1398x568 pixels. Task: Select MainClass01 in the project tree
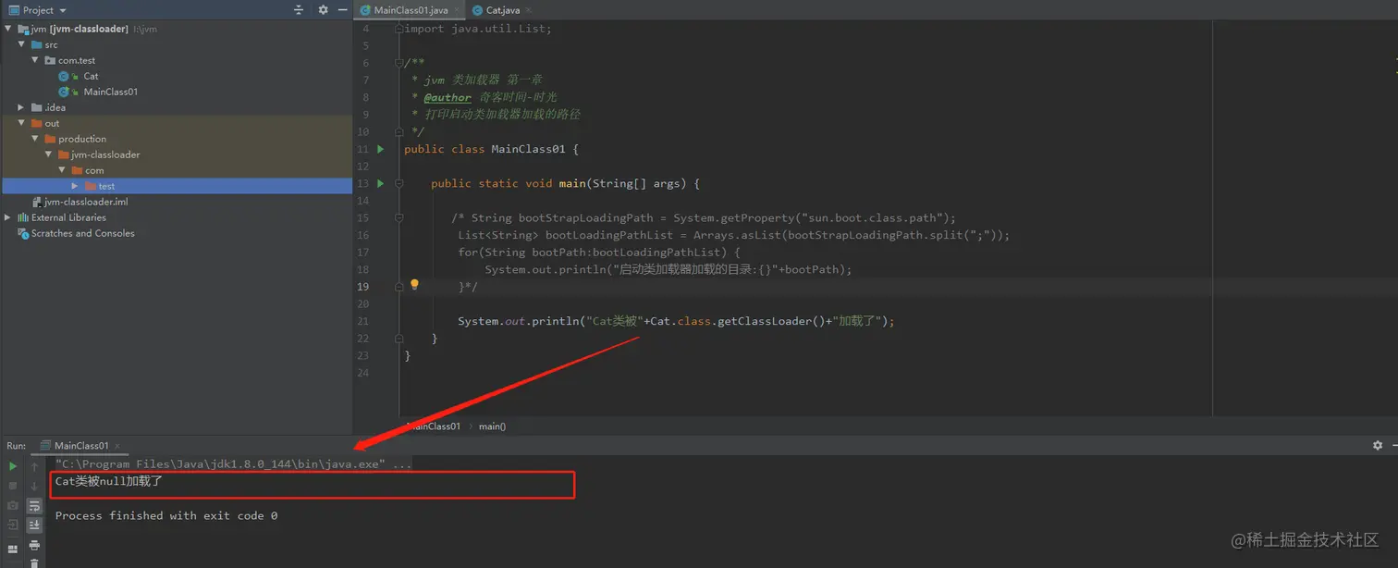(110, 92)
